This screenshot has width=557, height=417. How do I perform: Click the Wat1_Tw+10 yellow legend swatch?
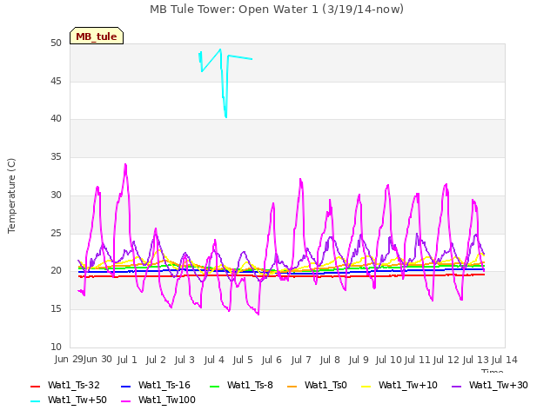[x=366, y=386]
